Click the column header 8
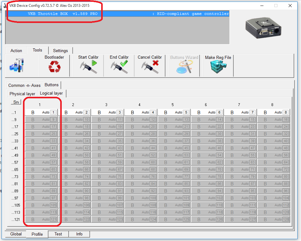The image size is (301, 241). tap(272, 105)
